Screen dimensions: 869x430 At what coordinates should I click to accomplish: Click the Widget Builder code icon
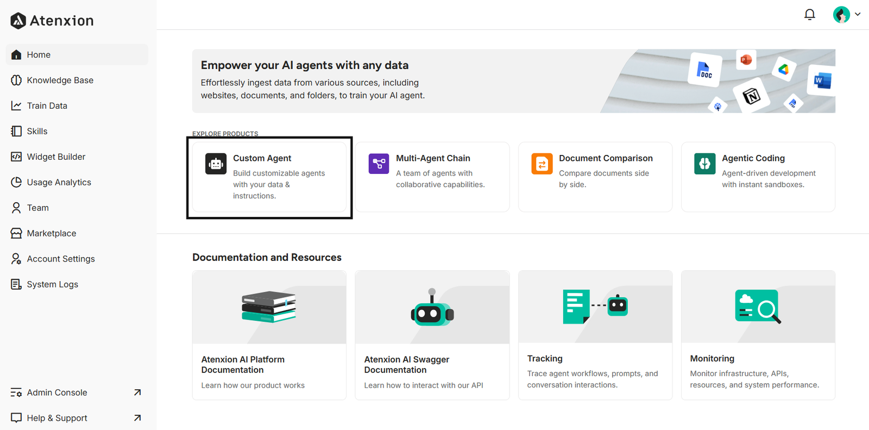tap(16, 157)
